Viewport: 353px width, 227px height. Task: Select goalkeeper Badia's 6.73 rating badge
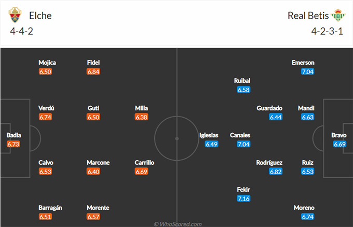point(13,144)
